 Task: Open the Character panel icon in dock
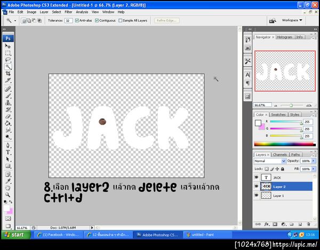(x=247, y=75)
